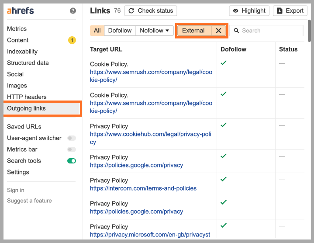Click the External filter chip
The width and height of the screenshot is (314, 243).
point(194,31)
